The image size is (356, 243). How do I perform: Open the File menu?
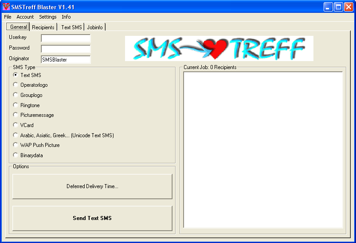8,17
